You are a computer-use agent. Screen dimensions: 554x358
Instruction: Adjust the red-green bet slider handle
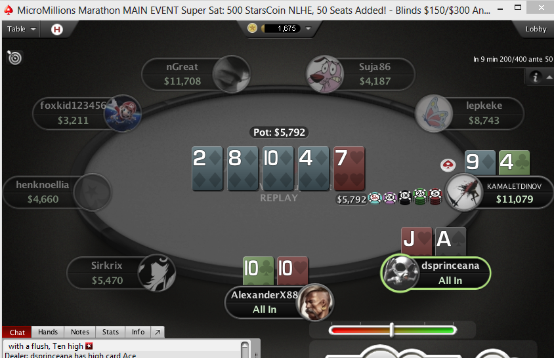391,330
